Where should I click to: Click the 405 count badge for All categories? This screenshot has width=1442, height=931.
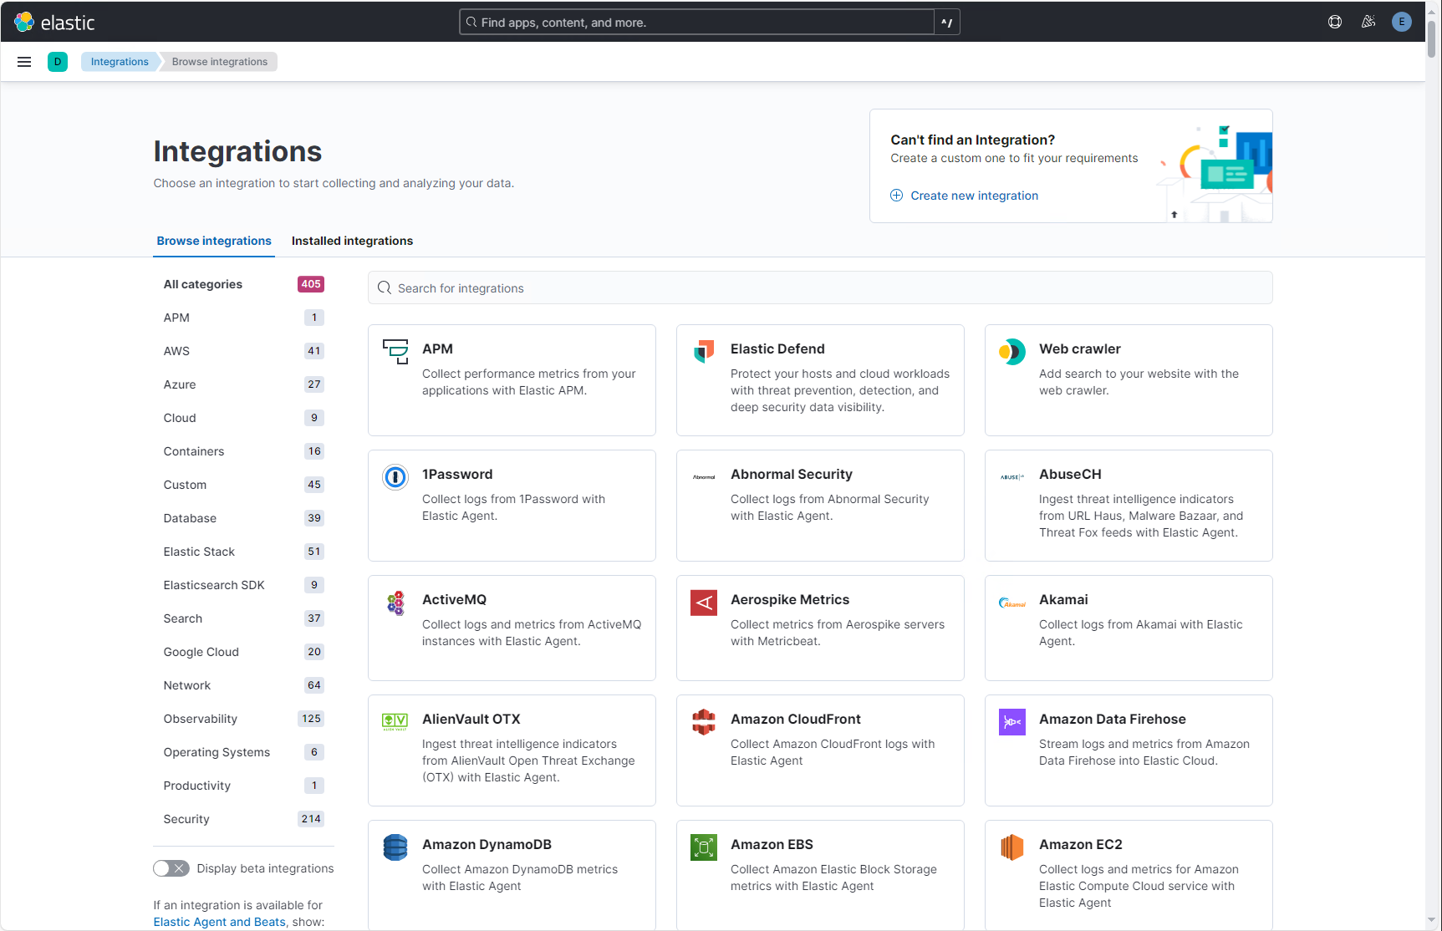(311, 284)
